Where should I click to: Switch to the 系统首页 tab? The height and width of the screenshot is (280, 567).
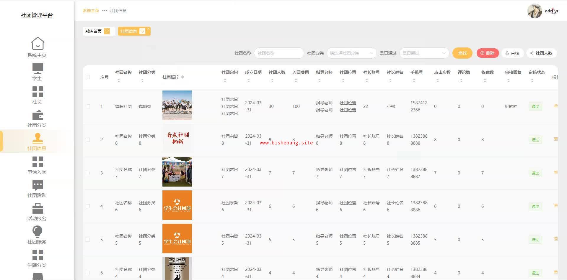[93, 31]
